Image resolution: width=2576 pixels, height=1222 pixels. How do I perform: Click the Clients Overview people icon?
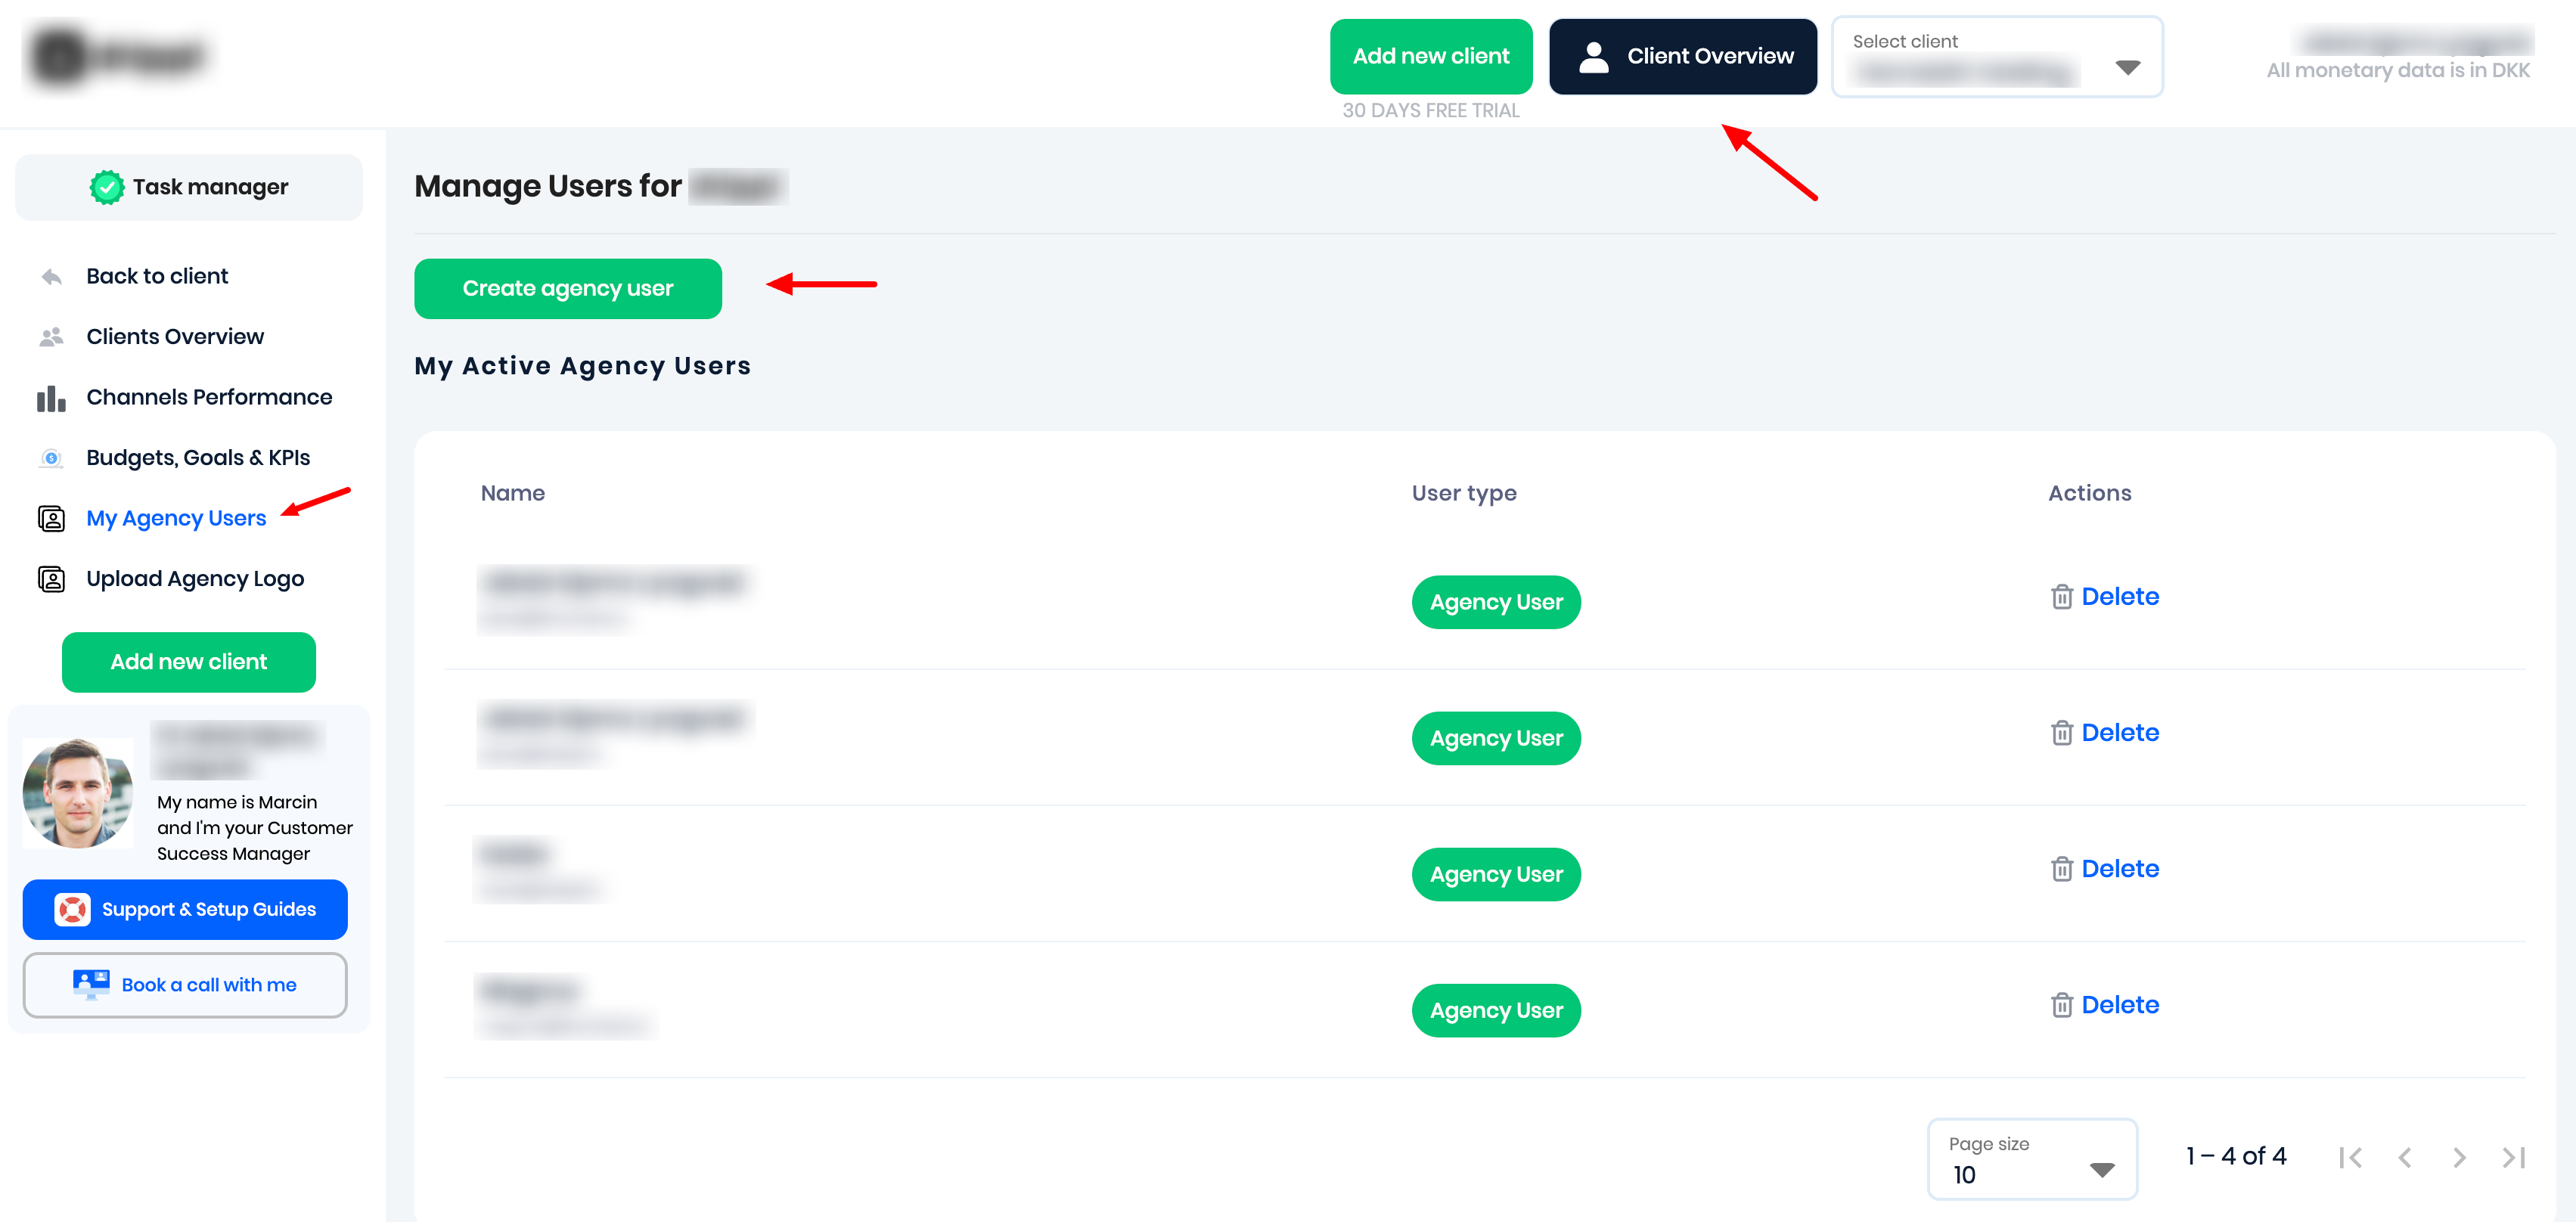click(51, 337)
